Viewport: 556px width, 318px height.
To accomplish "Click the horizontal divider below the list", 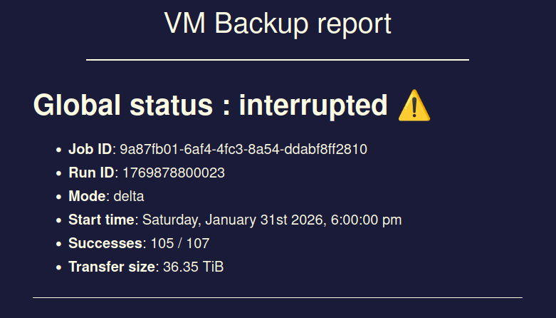I will tap(278, 297).
